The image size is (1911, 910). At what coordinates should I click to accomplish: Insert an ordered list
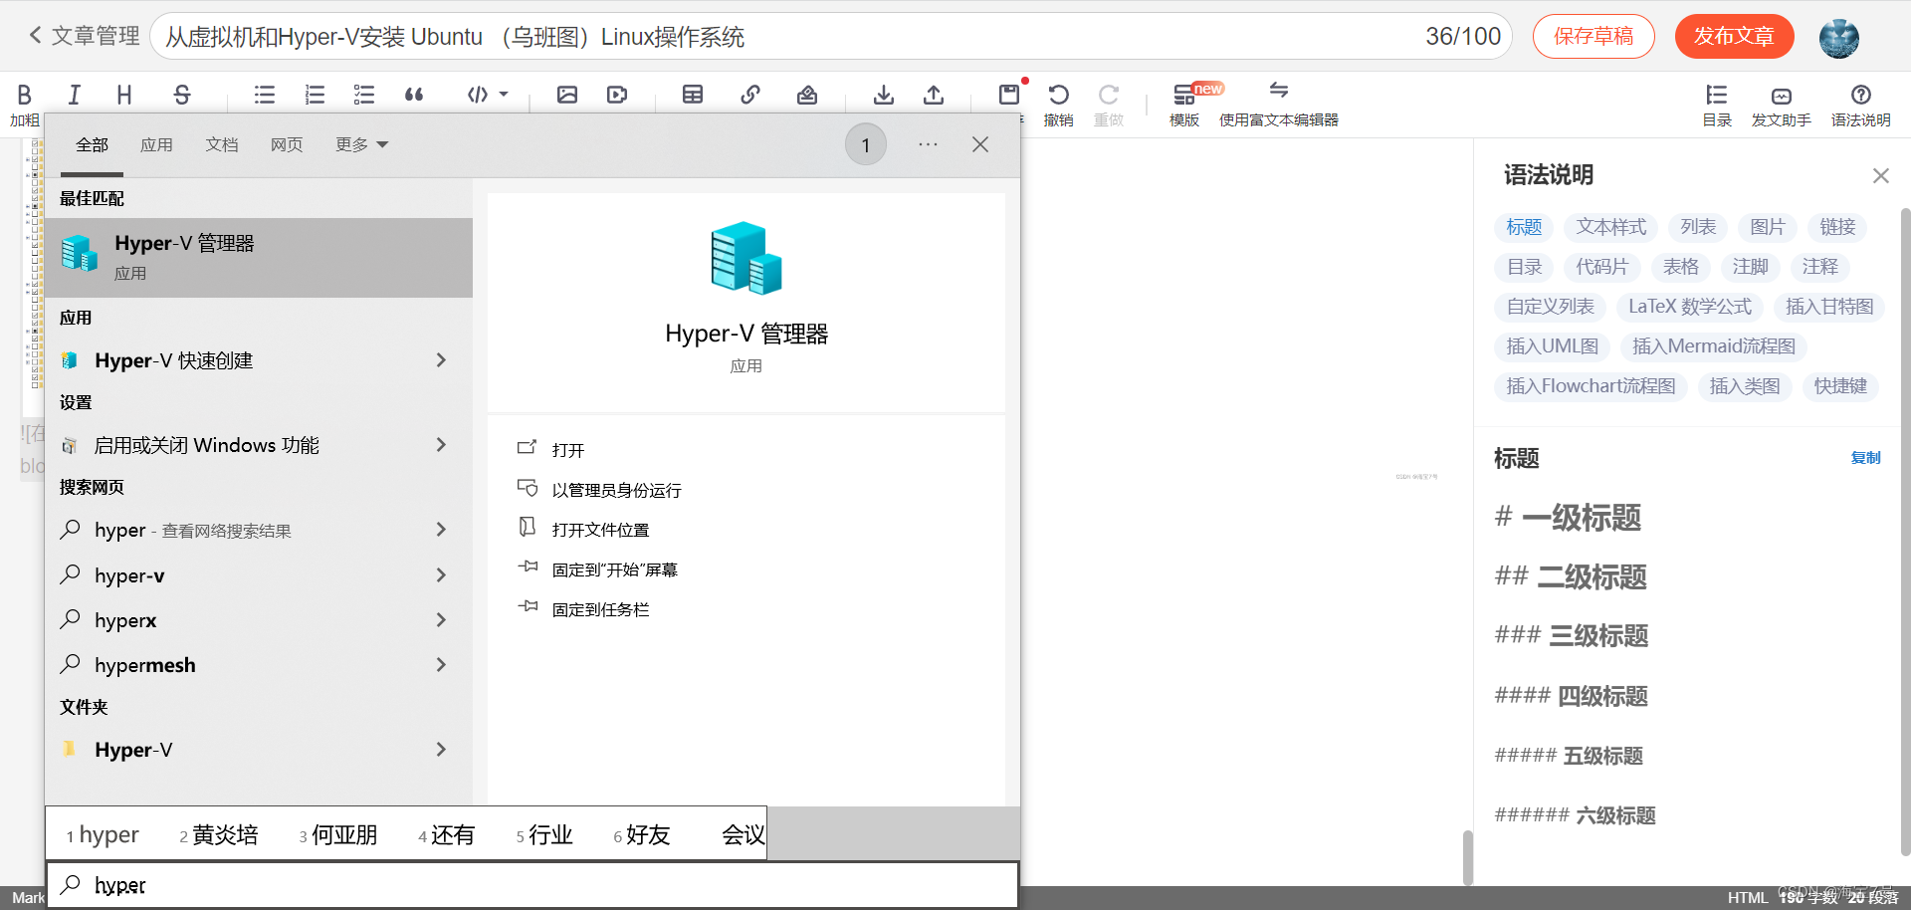[x=315, y=96]
